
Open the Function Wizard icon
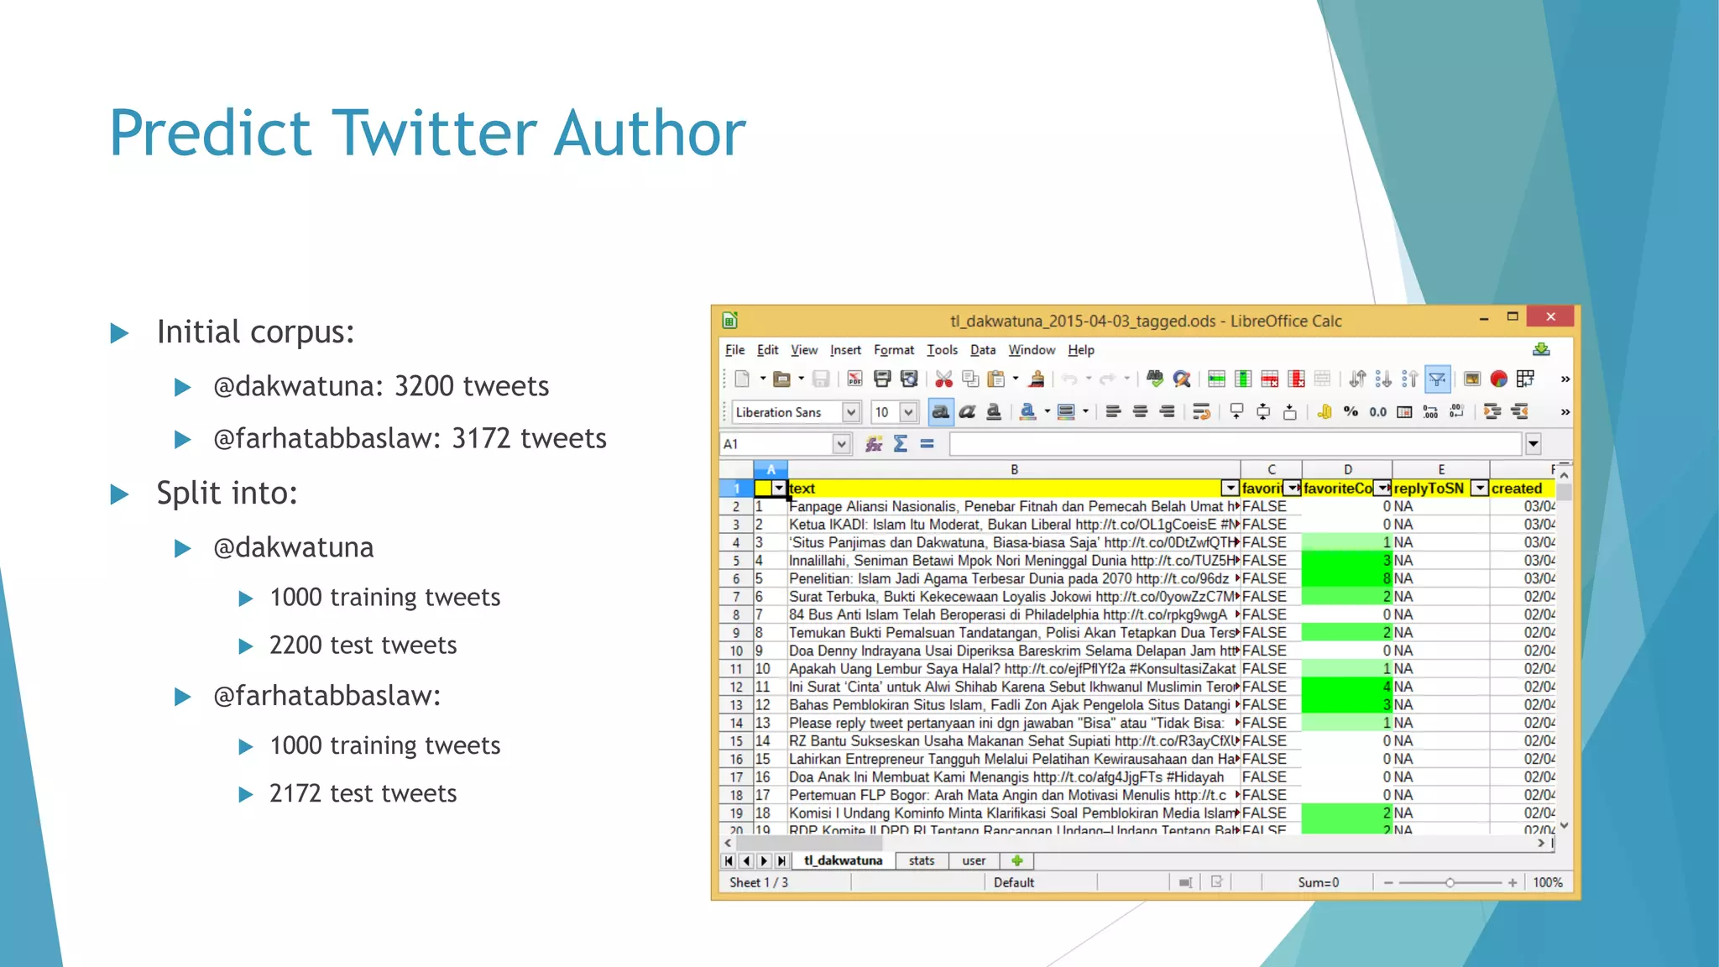coord(874,444)
